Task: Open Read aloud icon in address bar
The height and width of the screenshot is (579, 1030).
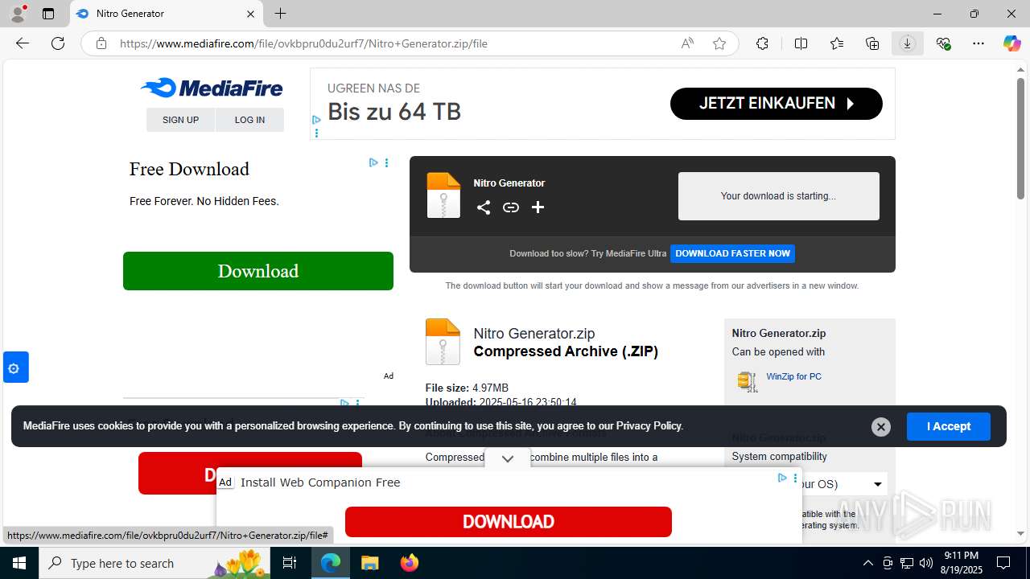Action: click(x=687, y=43)
